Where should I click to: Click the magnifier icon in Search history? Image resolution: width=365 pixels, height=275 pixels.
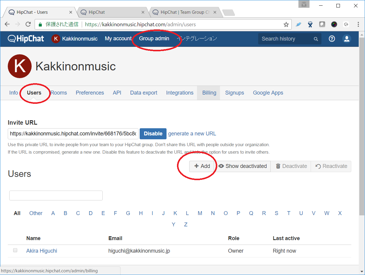point(316,39)
